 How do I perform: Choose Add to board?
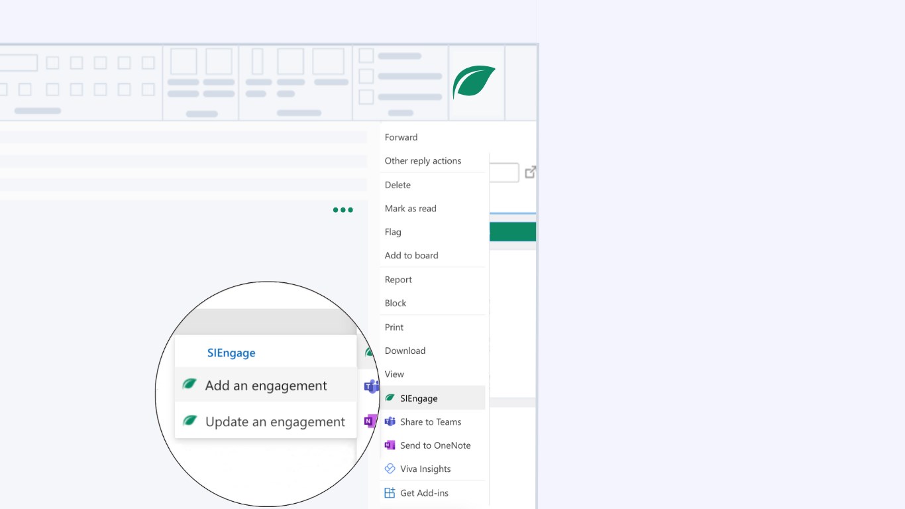pos(411,256)
